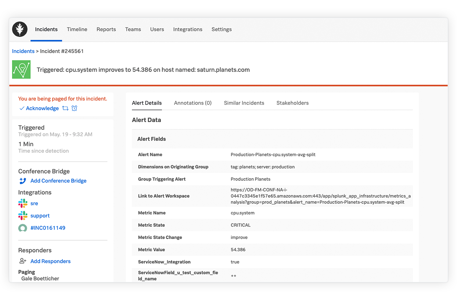Go to the Reports page
457x300 pixels.
pos(106,29)
